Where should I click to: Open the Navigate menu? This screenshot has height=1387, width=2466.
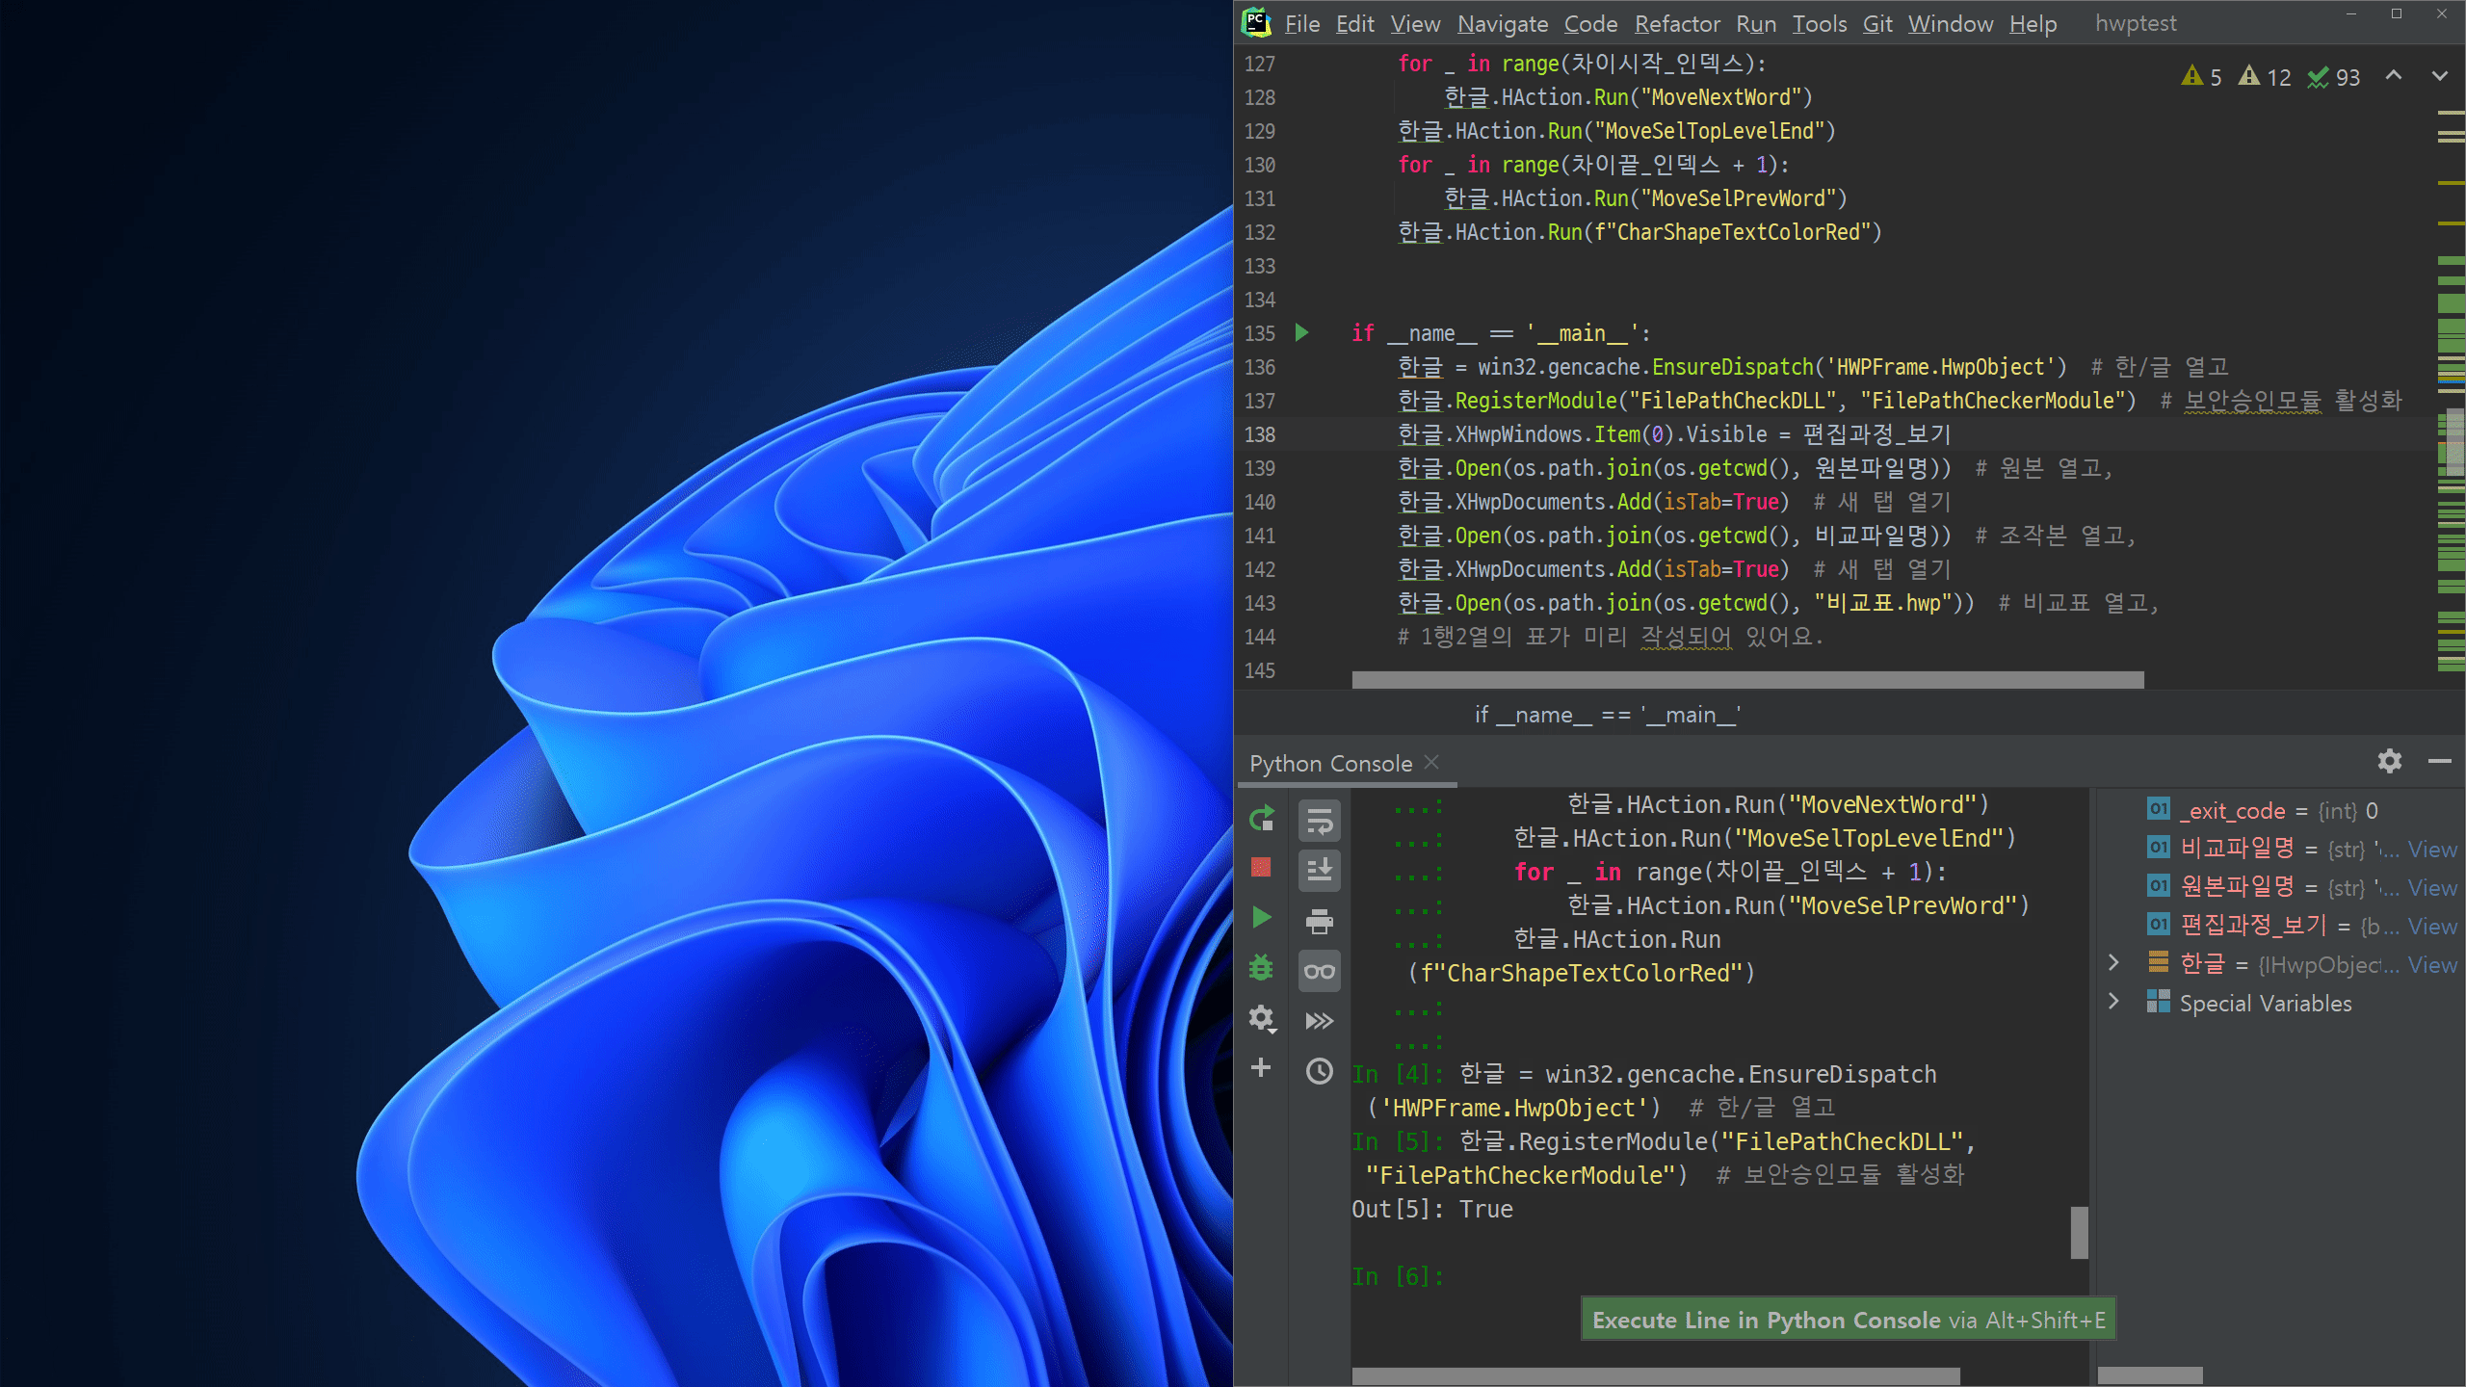[1502, 24]
